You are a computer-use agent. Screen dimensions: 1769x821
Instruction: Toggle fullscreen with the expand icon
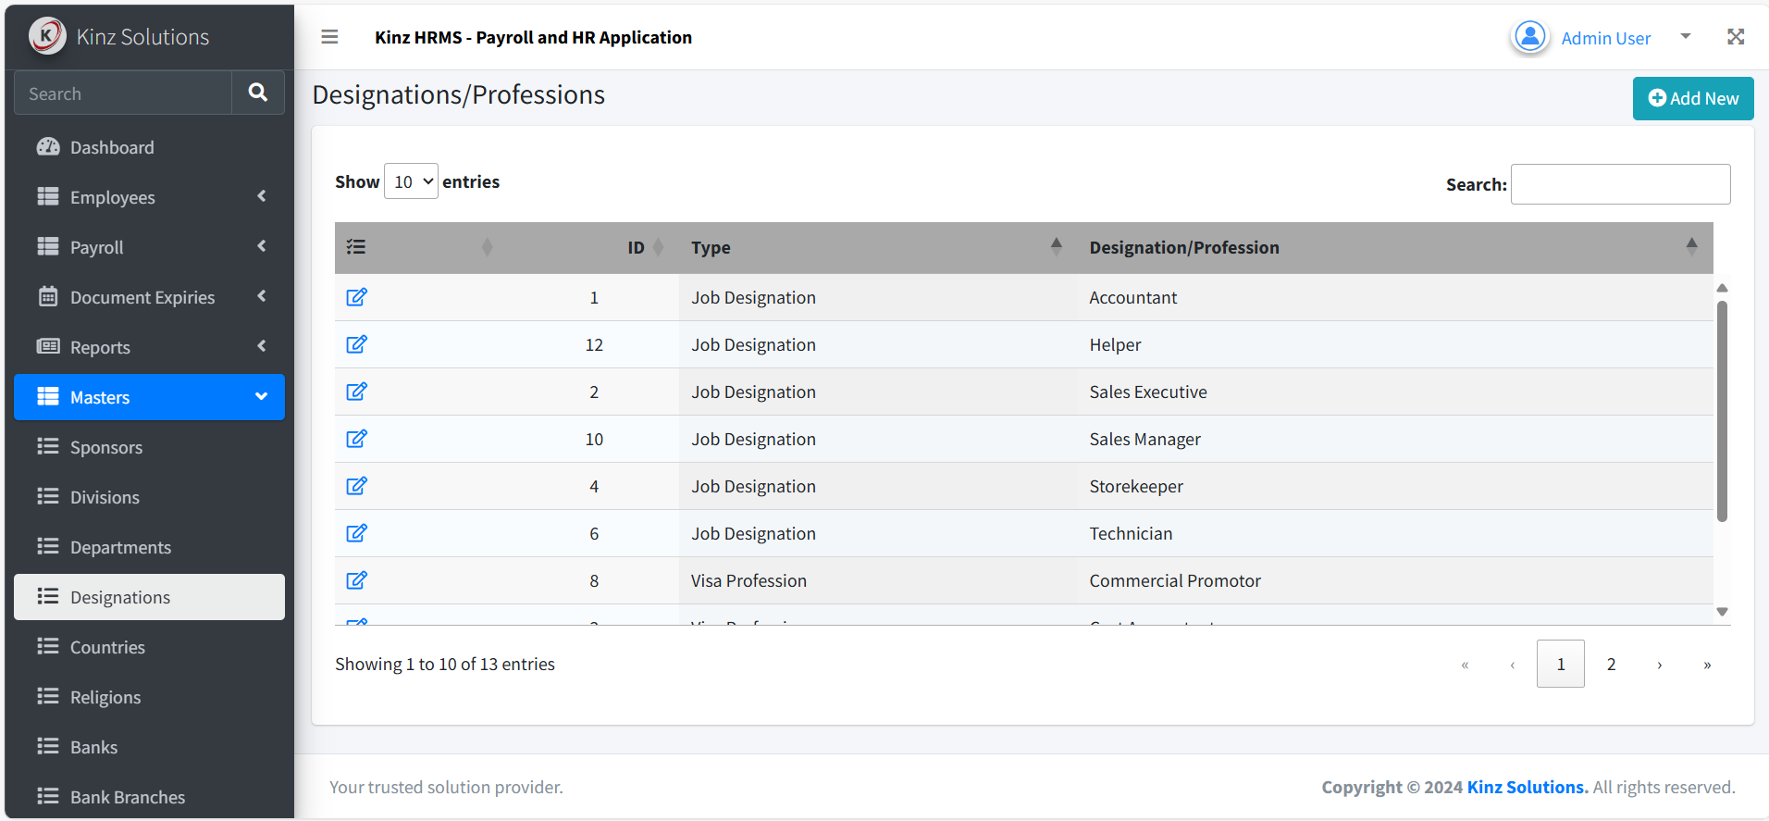[x=1736, y=37]
